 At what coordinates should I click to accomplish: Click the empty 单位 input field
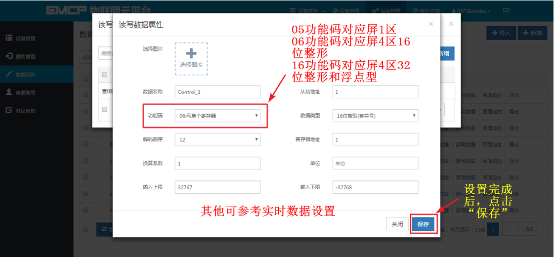375,164
